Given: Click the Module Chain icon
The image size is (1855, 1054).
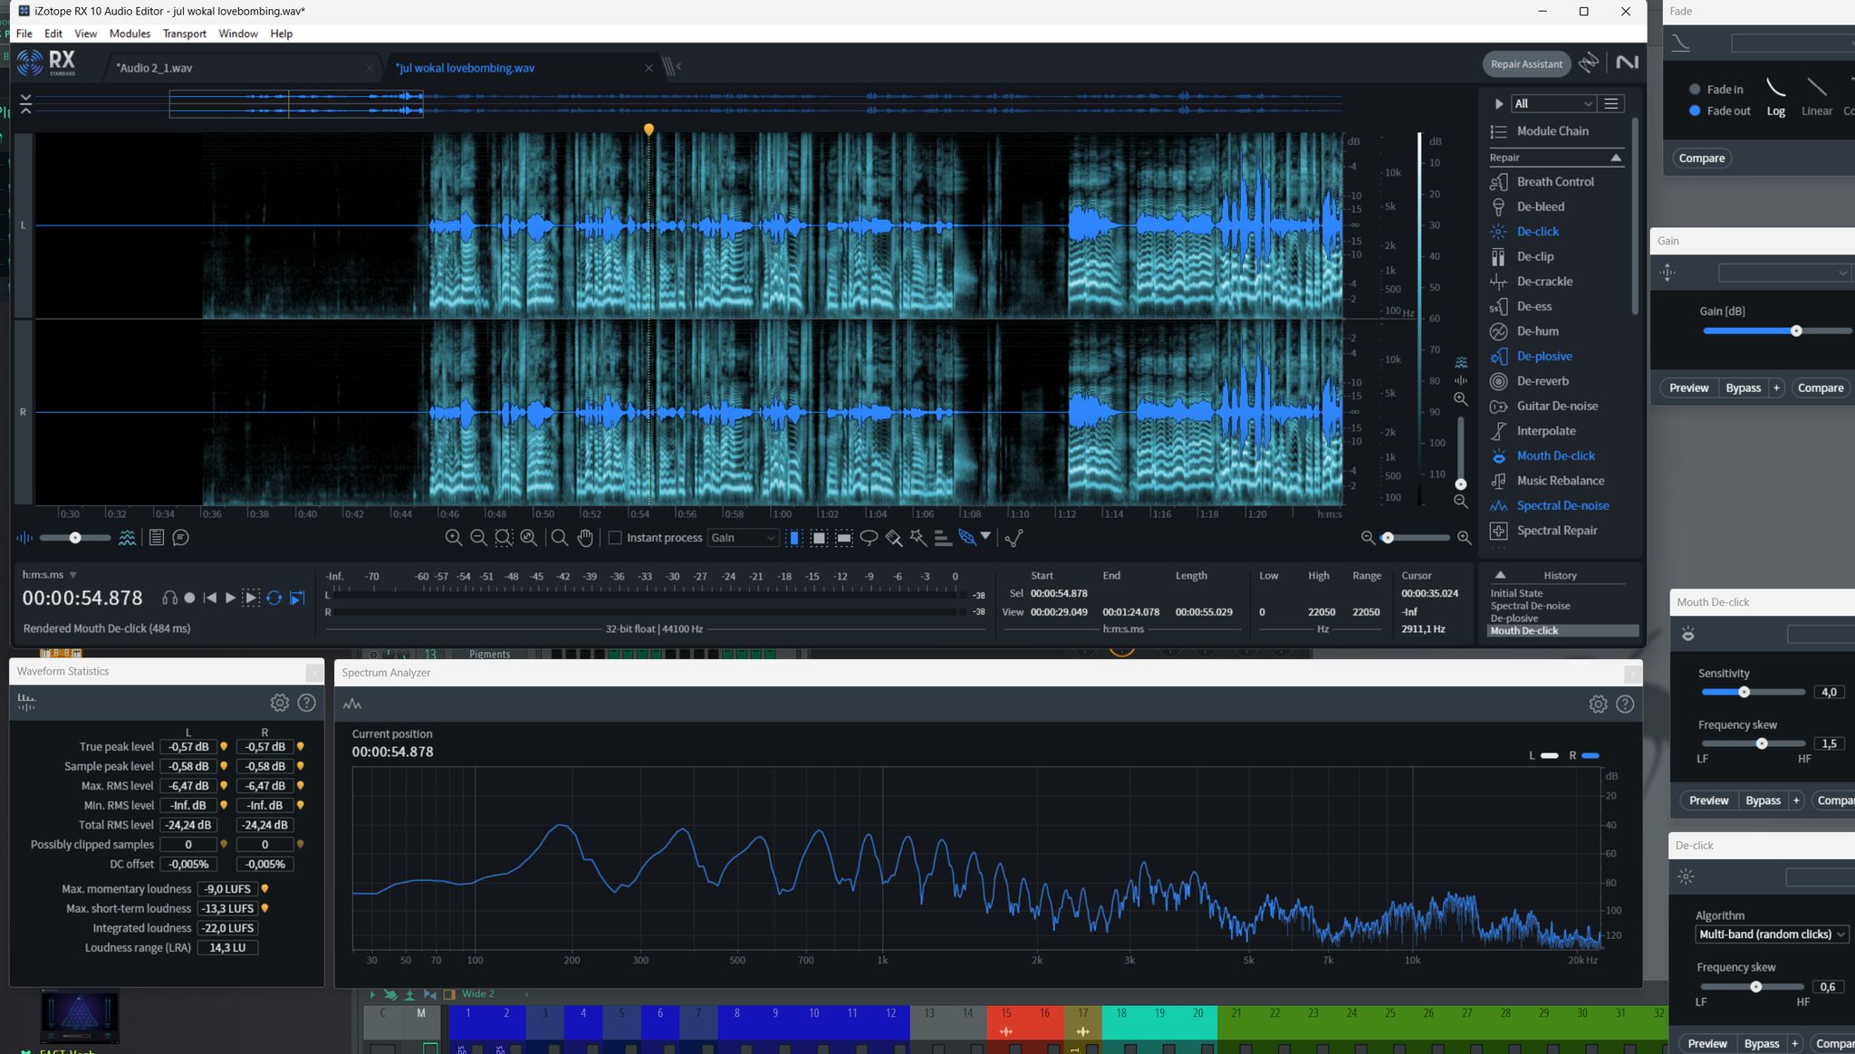Looking at the screenshot, I should coord(1498,131).
